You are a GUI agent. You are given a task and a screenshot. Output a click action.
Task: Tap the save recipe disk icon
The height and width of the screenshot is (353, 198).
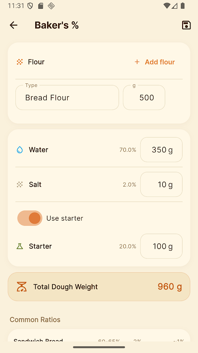coord(186,25)
